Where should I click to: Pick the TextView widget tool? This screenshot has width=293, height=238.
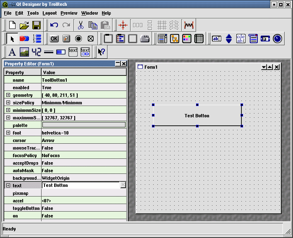pos(73,52)
